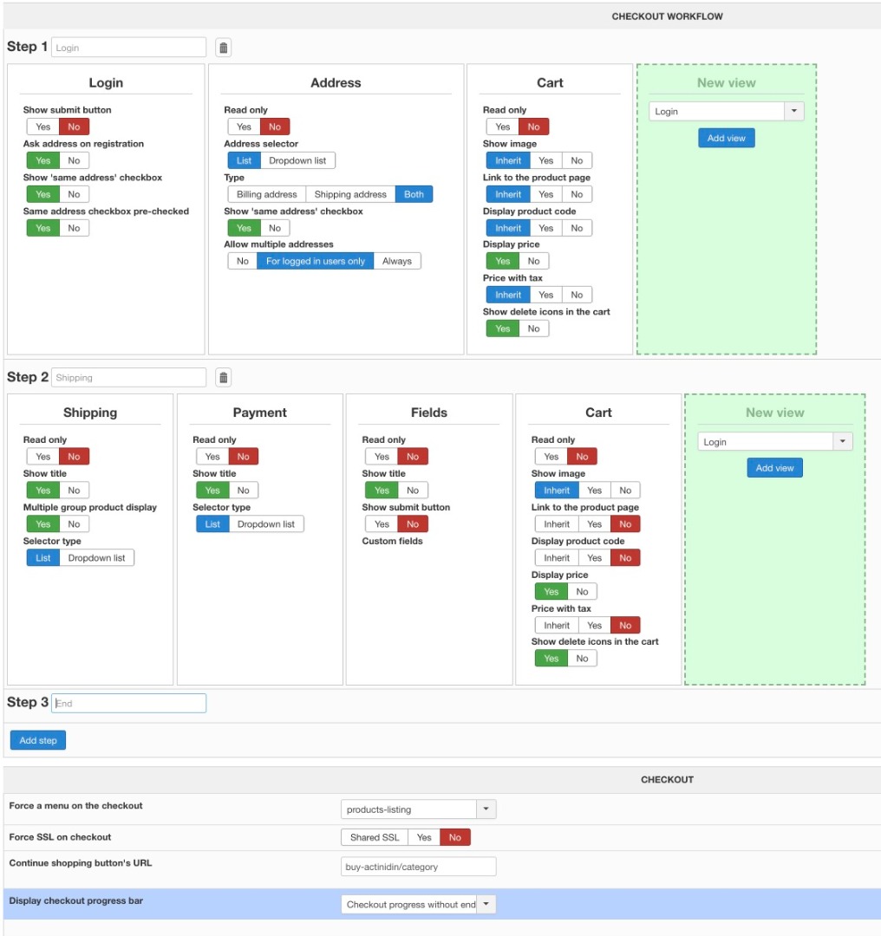881x936 pixels.
Task: Set Step 1 Cart Price with tax to Yes
Action: (546, 295)
